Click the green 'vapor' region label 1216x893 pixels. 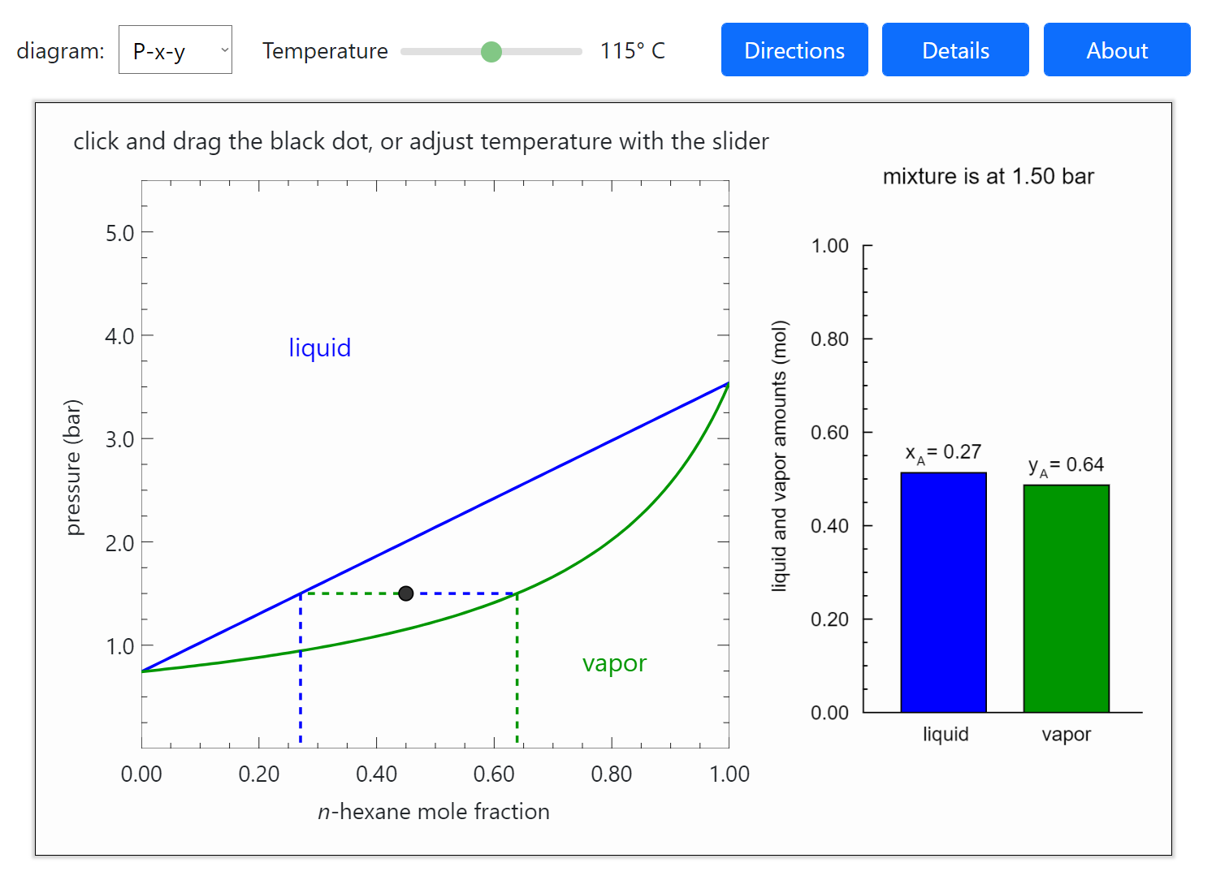(x=614, y=663)
